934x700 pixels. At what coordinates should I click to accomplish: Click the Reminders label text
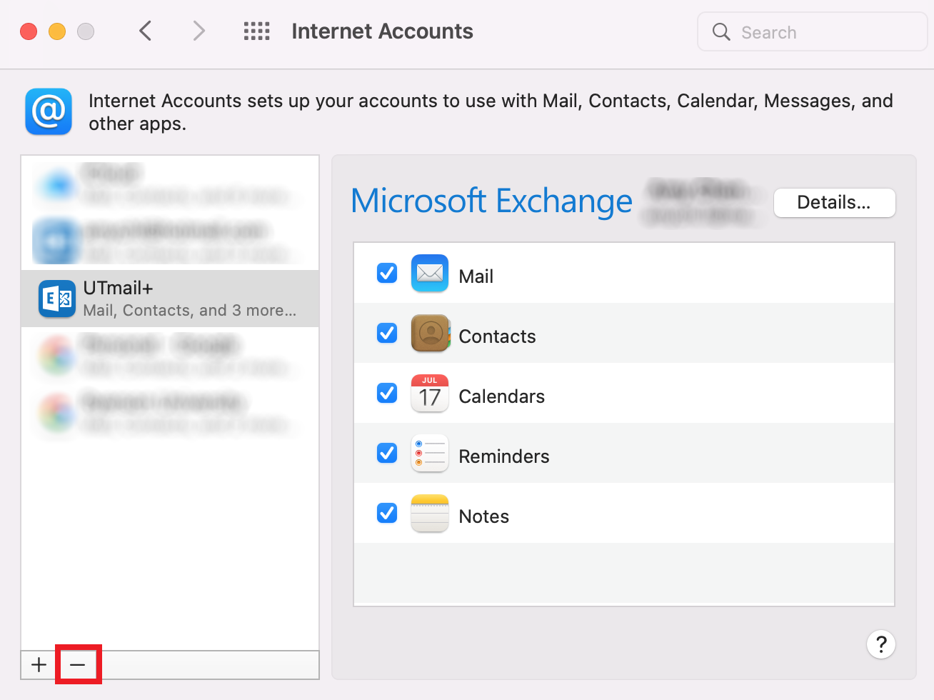pos(504,456)
